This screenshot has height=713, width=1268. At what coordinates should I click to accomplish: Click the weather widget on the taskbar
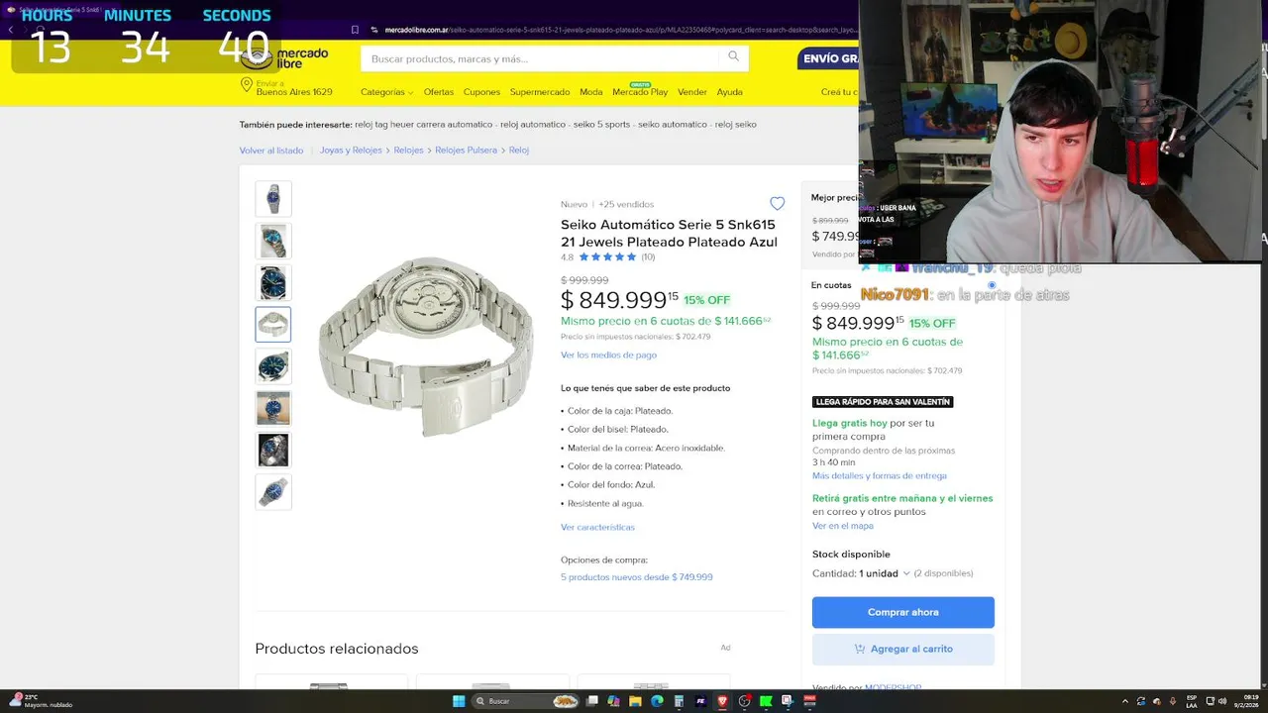coord(40,701)
